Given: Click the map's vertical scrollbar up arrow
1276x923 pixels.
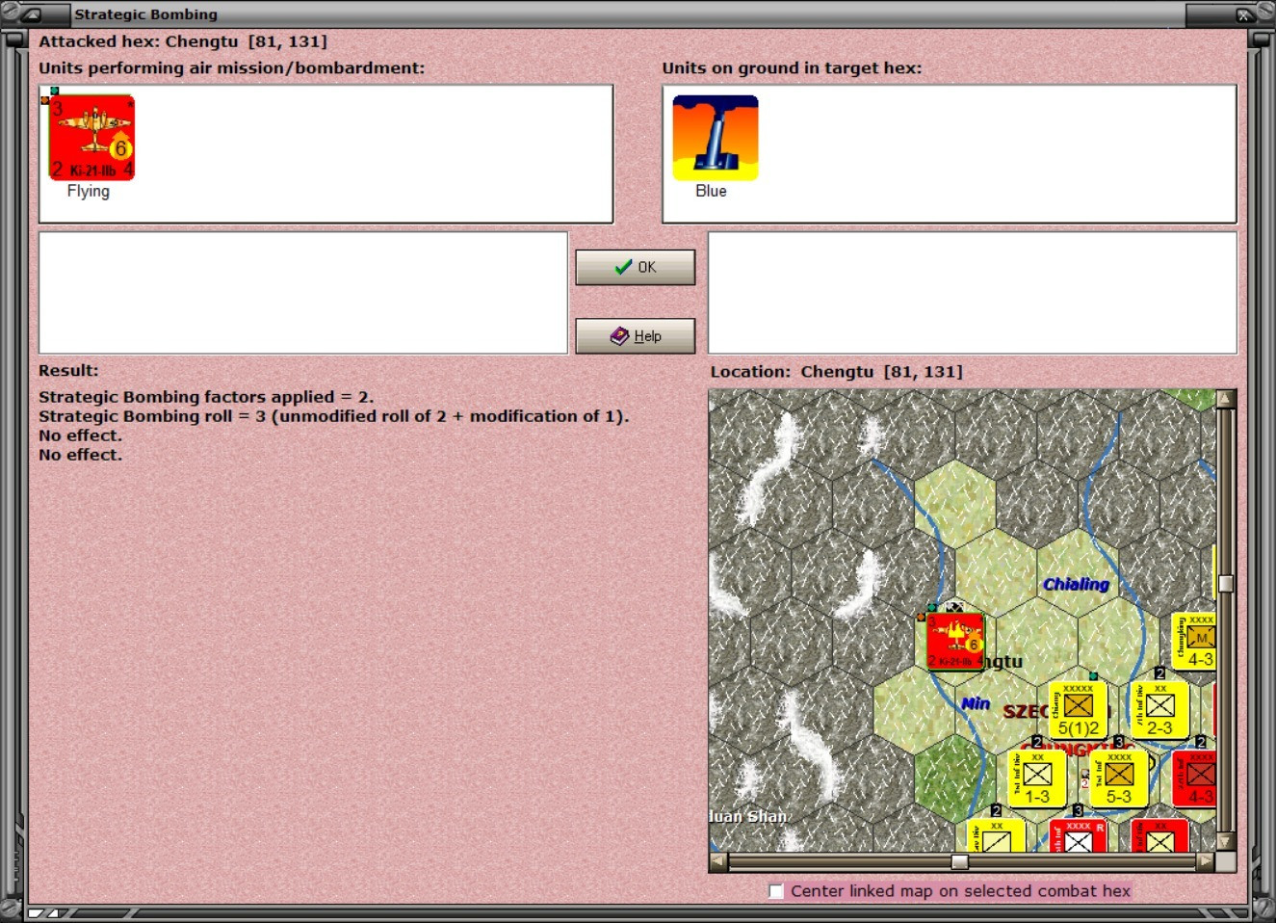Looking at the screenshot, I should [x=1226, y=400].
